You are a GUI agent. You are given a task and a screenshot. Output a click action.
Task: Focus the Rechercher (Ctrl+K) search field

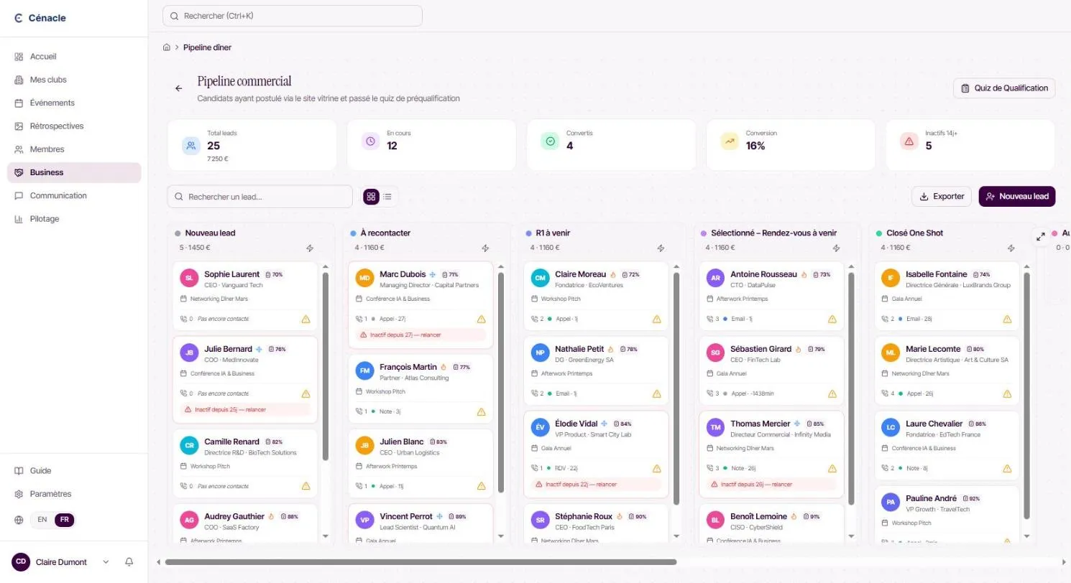tap(293, 16)
